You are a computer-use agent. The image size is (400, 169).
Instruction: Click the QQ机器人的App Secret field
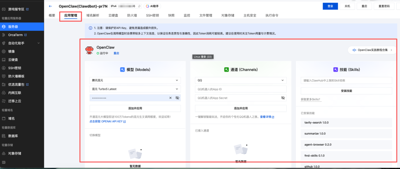(241, 98)
